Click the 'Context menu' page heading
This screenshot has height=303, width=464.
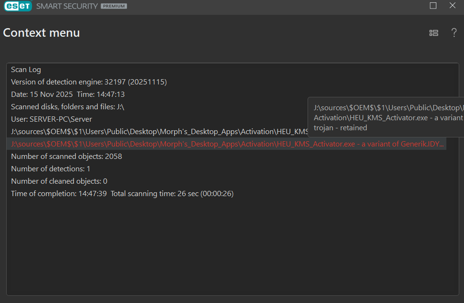[x=41, y=32]
